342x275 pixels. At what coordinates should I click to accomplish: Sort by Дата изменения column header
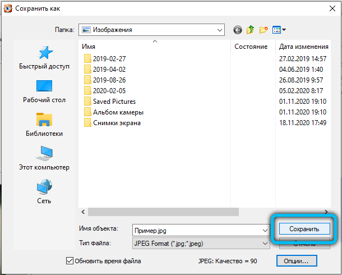[303, 47]
